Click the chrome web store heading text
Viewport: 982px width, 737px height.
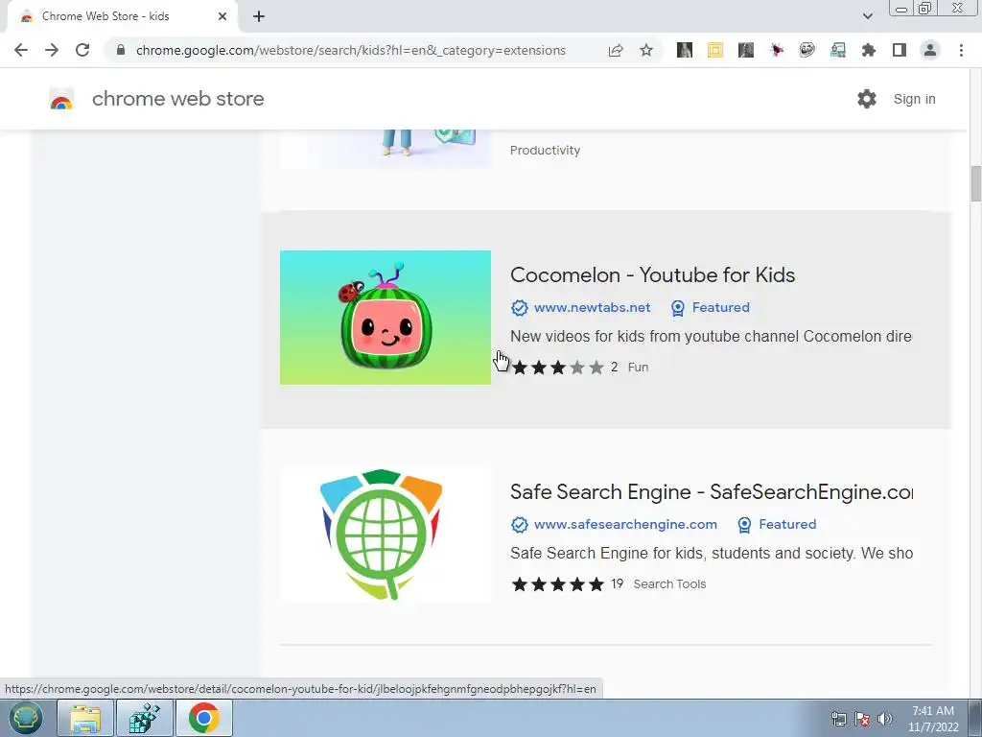pyautogui.click(x=177, y=99)
